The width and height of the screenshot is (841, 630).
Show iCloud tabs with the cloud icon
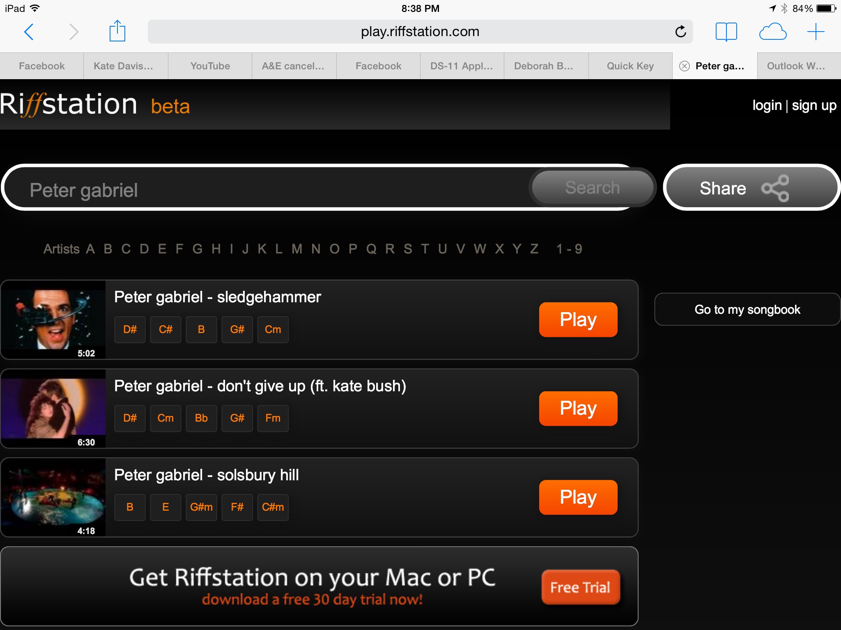point(773,32)
